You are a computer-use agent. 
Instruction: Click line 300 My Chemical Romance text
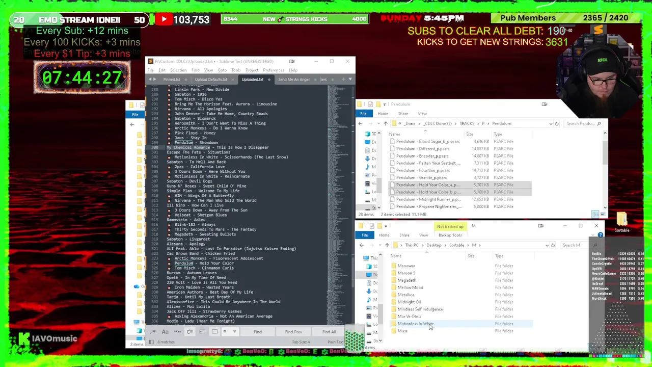coord(218,147)
